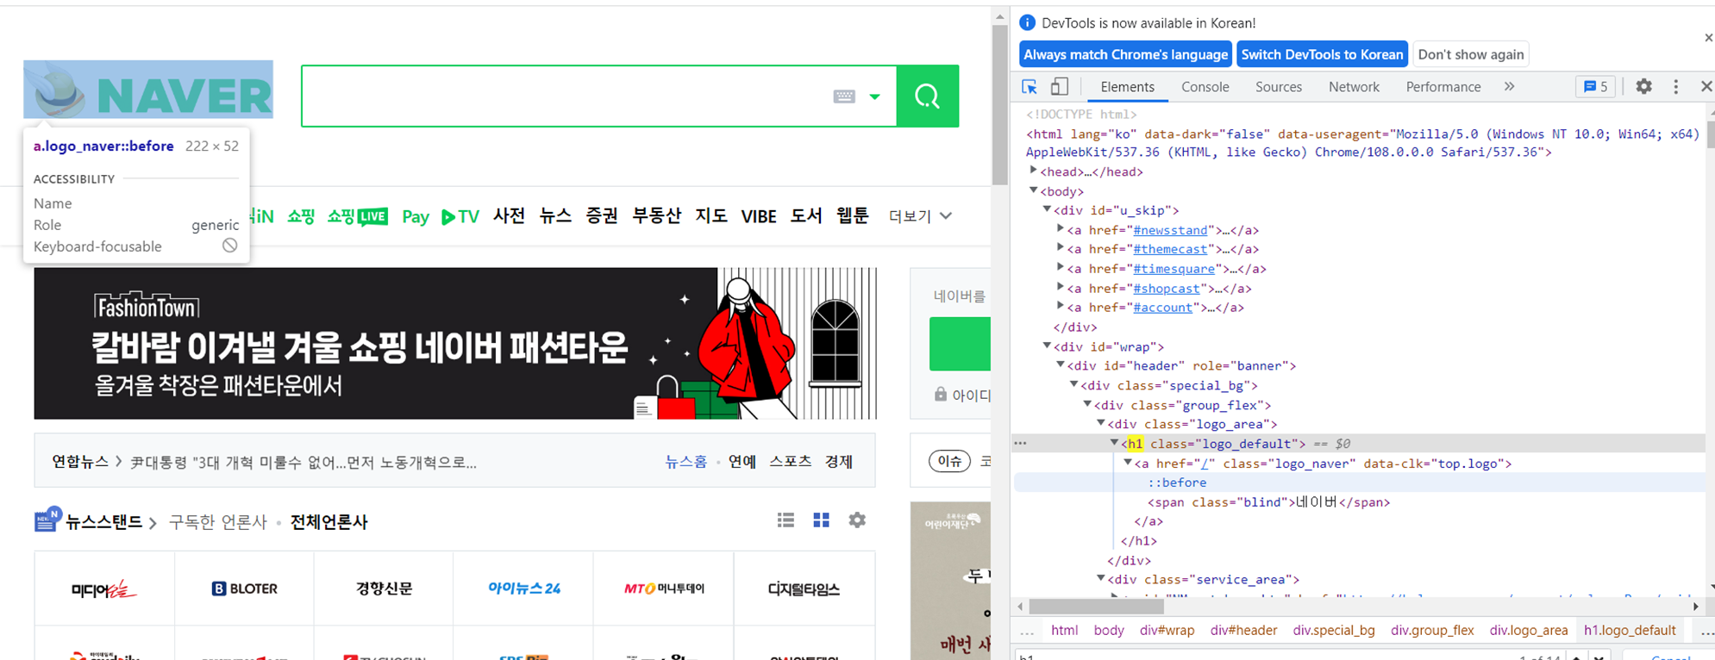The image size is (1715, 660).
Task: Click the three dots beside the h1 row
Action: (x=1021, y=444)
